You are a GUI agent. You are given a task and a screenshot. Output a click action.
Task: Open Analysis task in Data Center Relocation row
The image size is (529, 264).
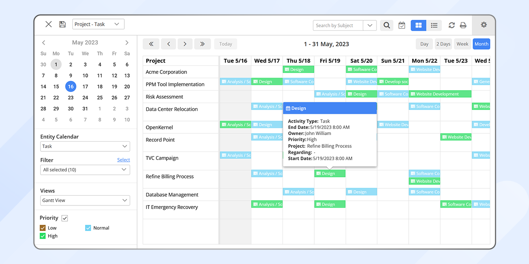point(267,106)
